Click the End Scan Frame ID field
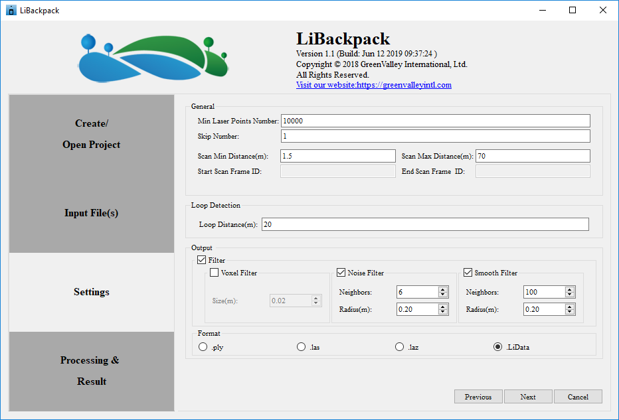This screenshot has width=619, height=420. tap(533, 171)
